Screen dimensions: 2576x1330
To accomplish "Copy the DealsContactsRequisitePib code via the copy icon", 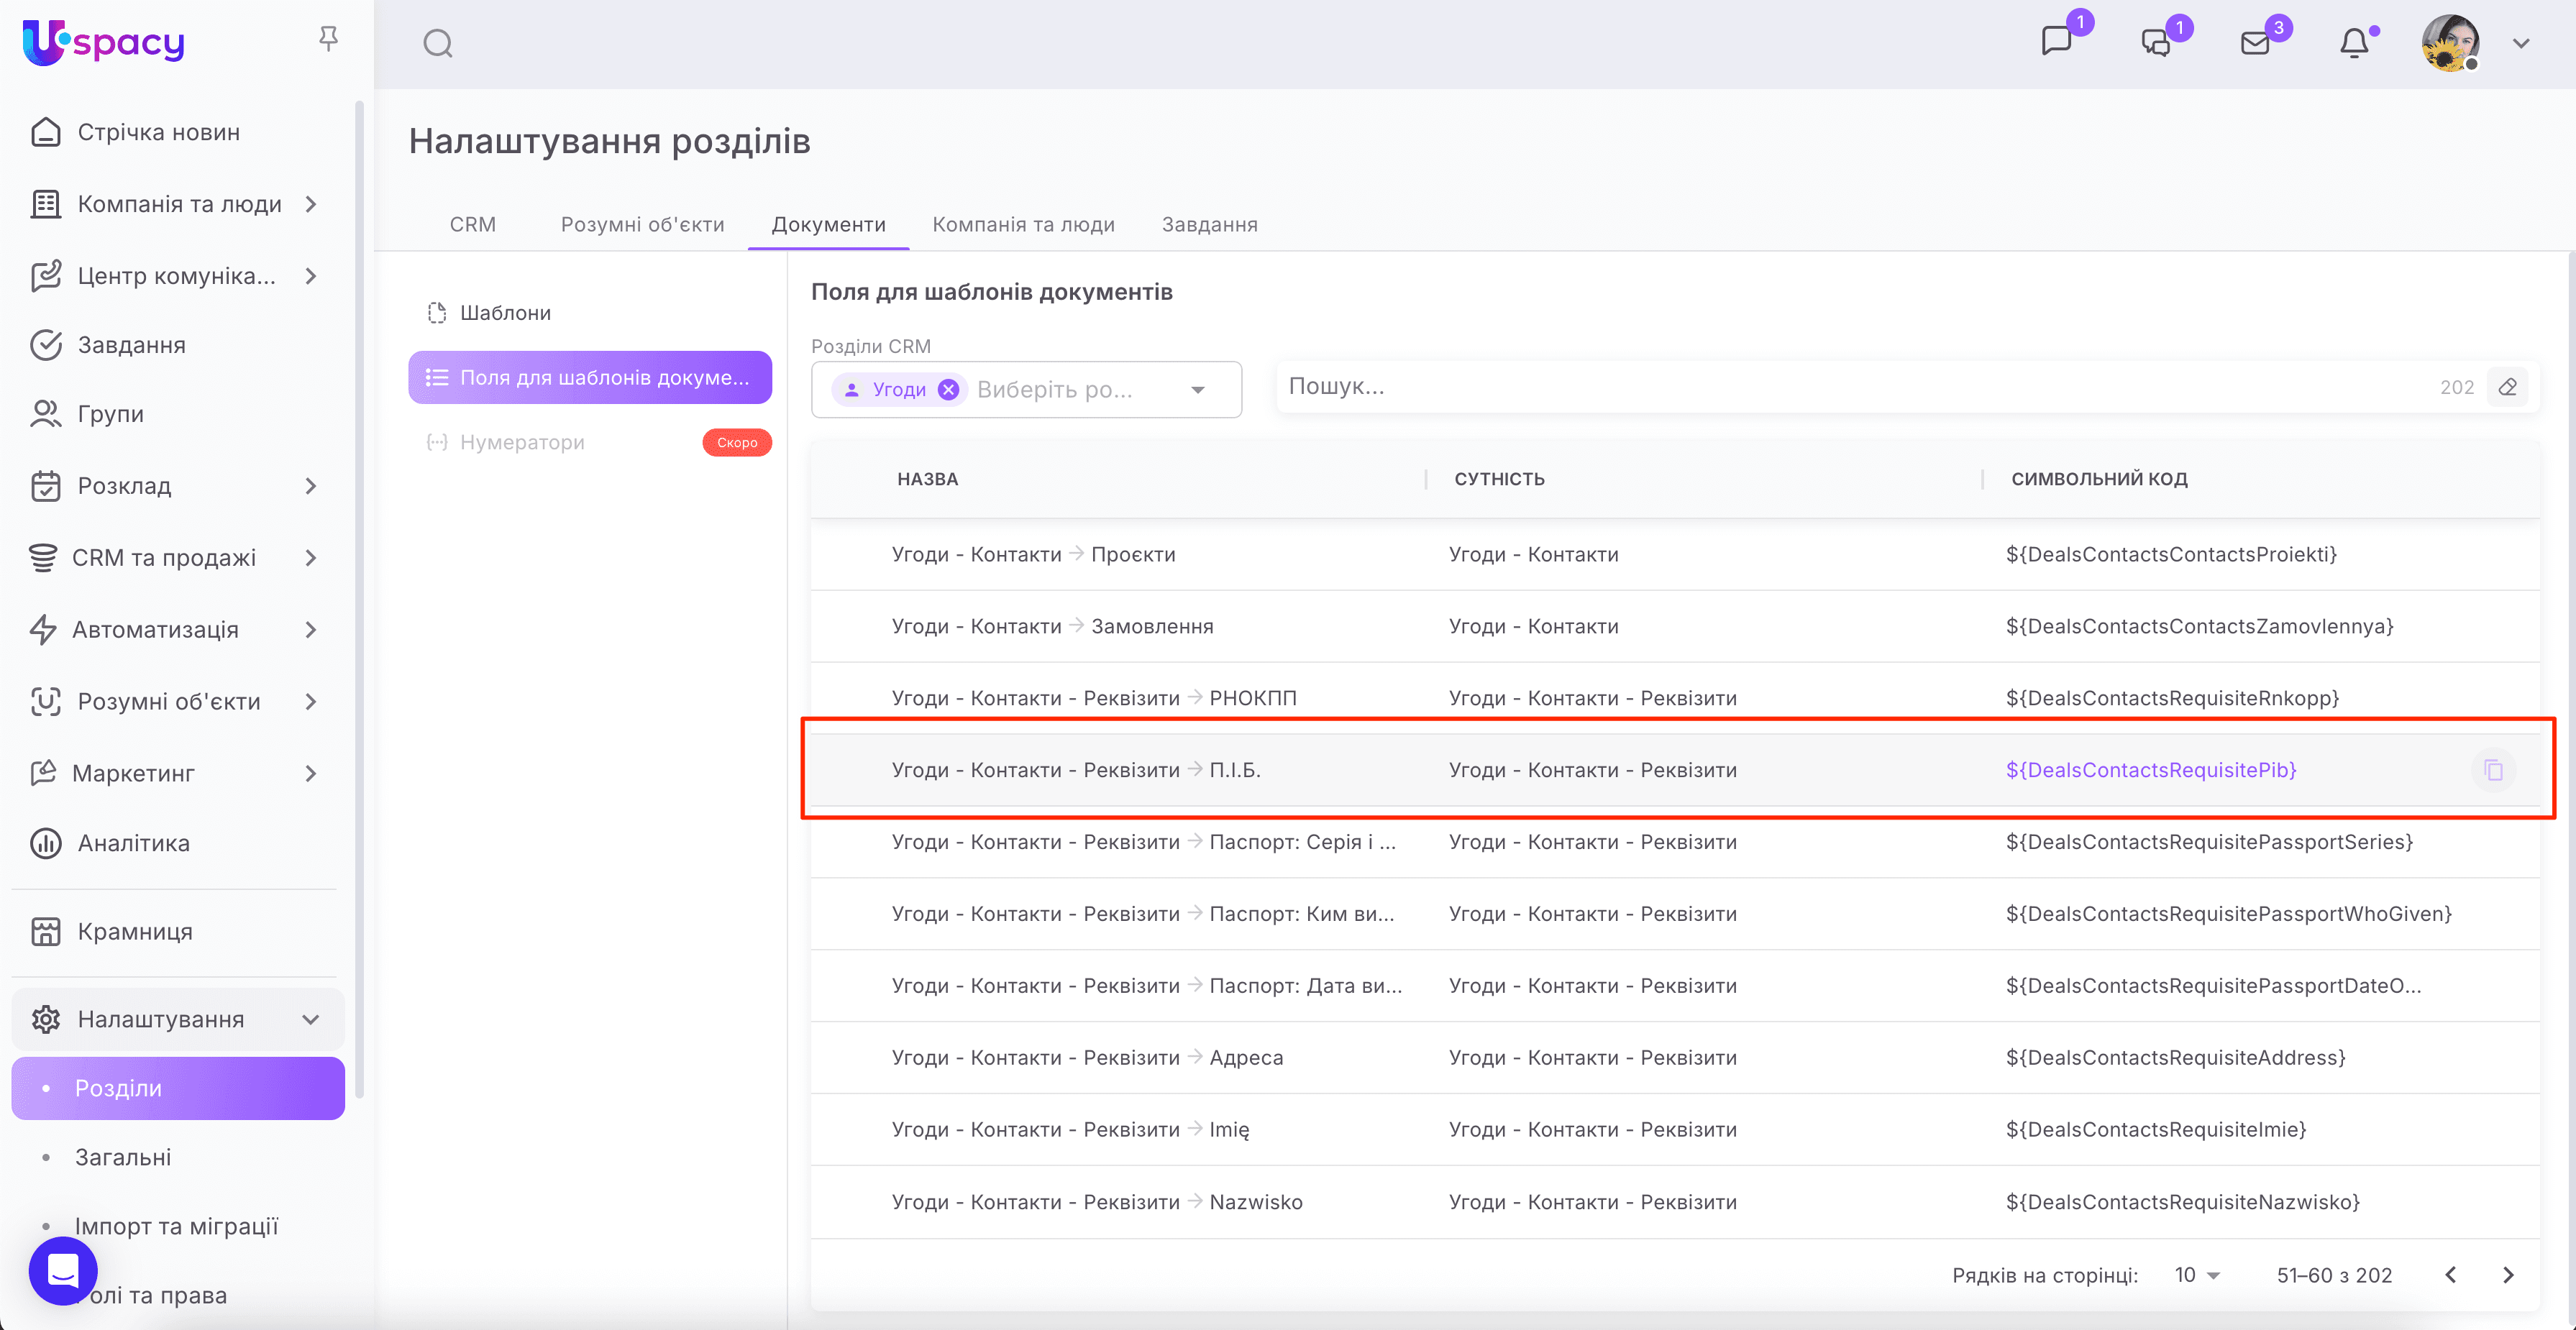I will coord(2493,770).
